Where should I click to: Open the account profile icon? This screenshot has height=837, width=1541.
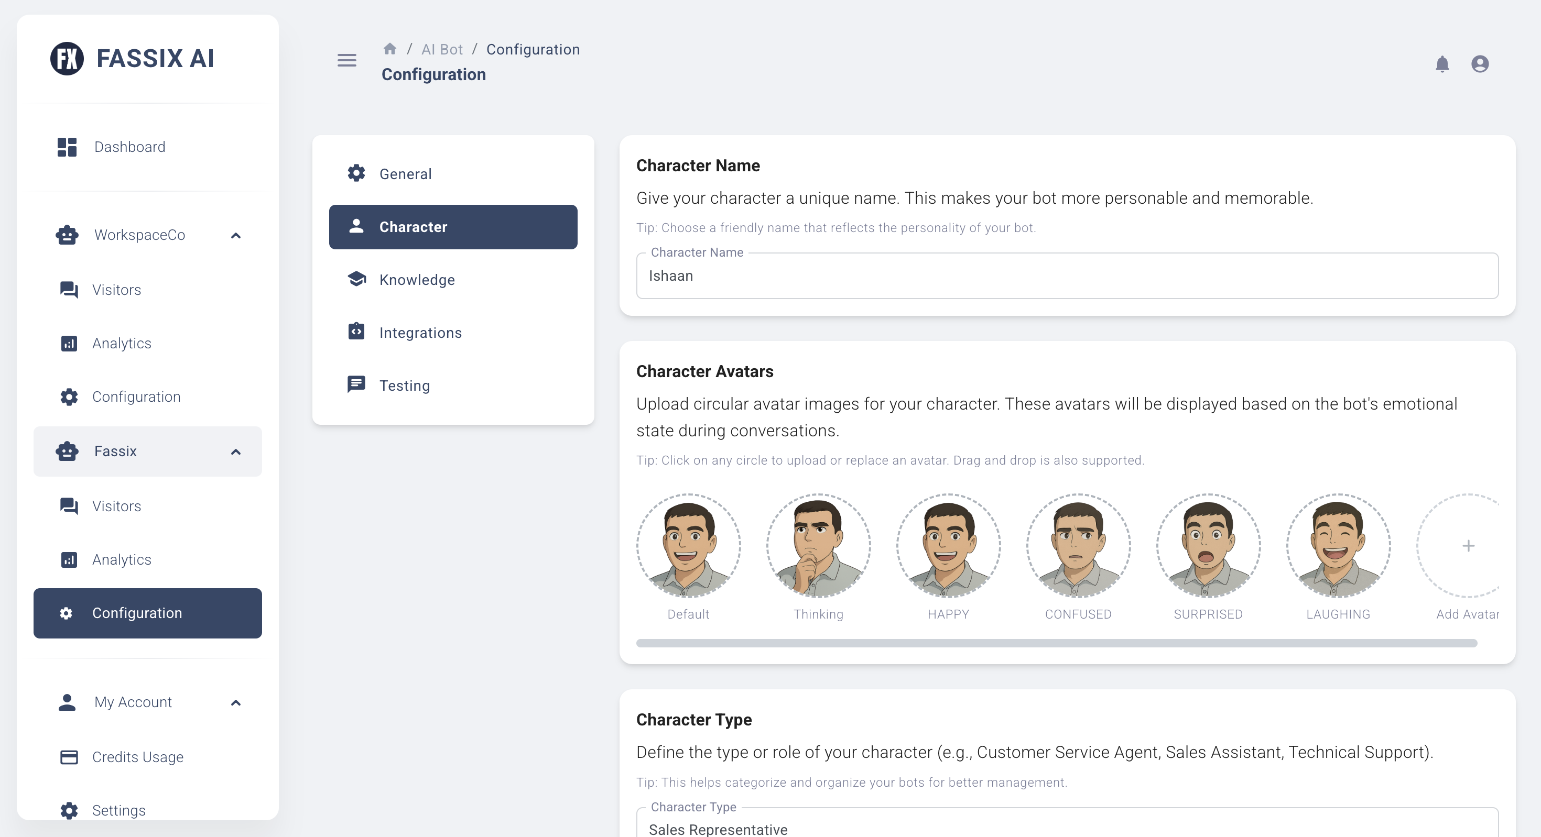(1479, 64)
